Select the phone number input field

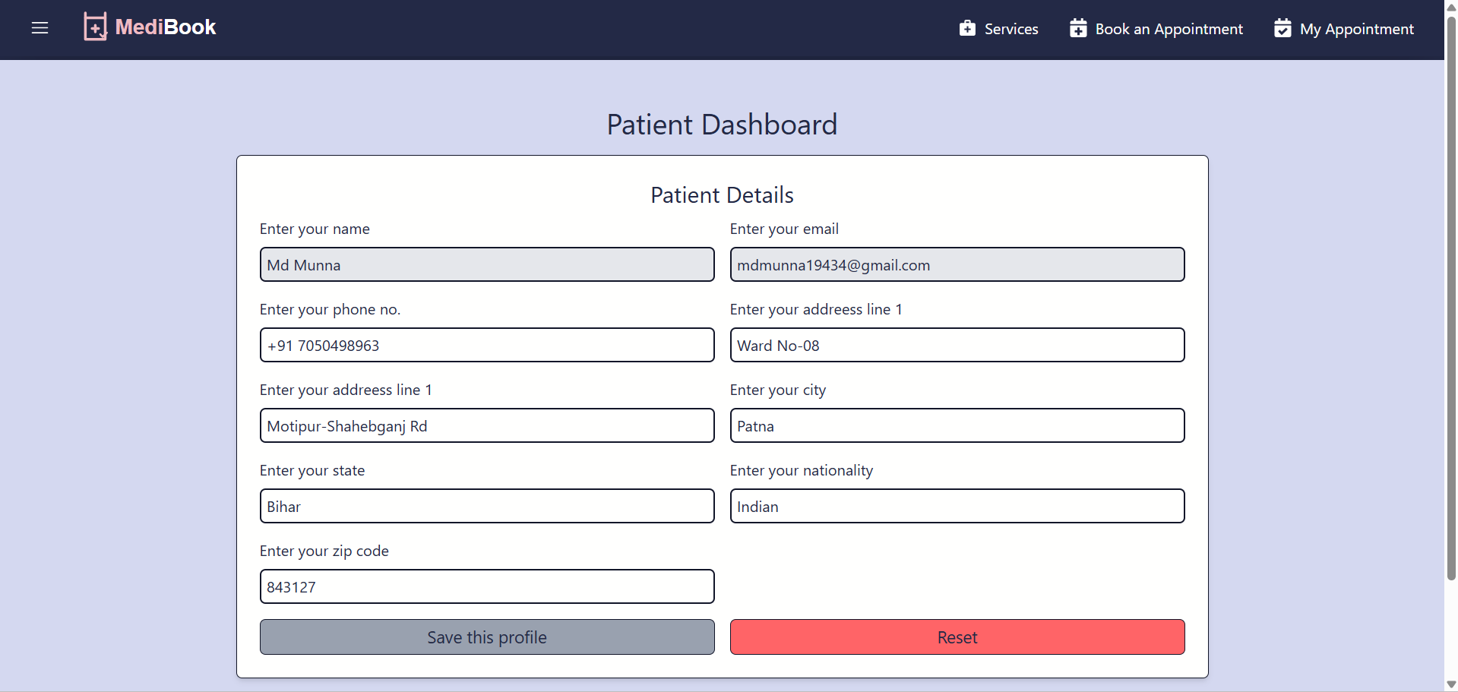tap(486, 345)
